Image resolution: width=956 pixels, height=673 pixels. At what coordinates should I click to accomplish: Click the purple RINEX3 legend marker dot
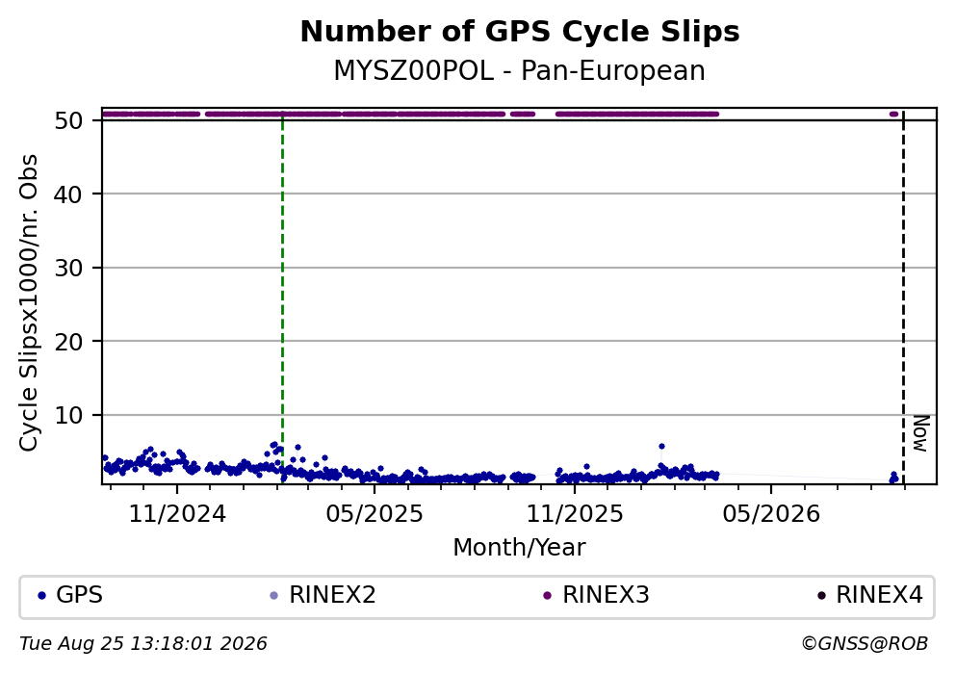click(547, 596)
